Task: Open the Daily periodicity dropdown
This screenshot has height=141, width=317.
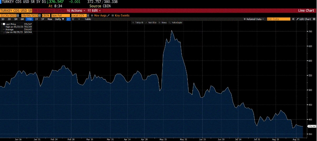Action: click(x=59, y=19)
